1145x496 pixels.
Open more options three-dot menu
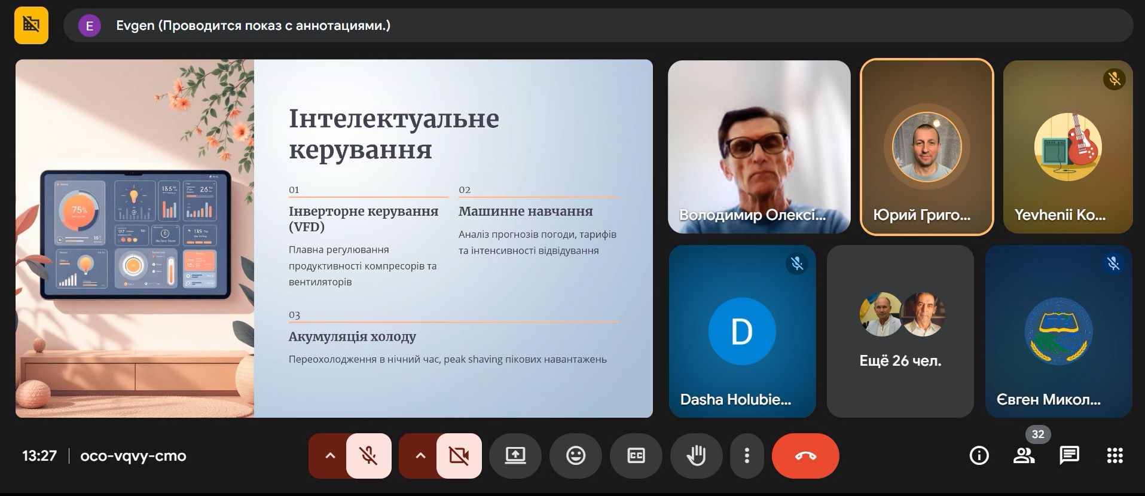746,456
